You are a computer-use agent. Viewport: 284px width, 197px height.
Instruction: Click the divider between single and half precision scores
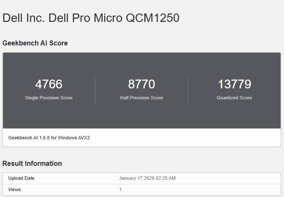[x=95, y=91]
